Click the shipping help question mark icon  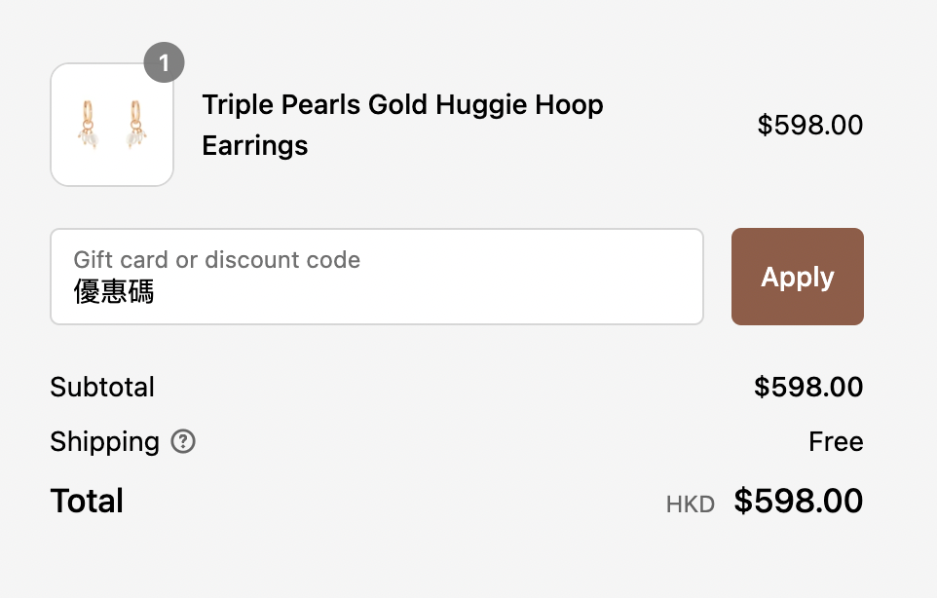pyautogui.click(x=183, y=442)
